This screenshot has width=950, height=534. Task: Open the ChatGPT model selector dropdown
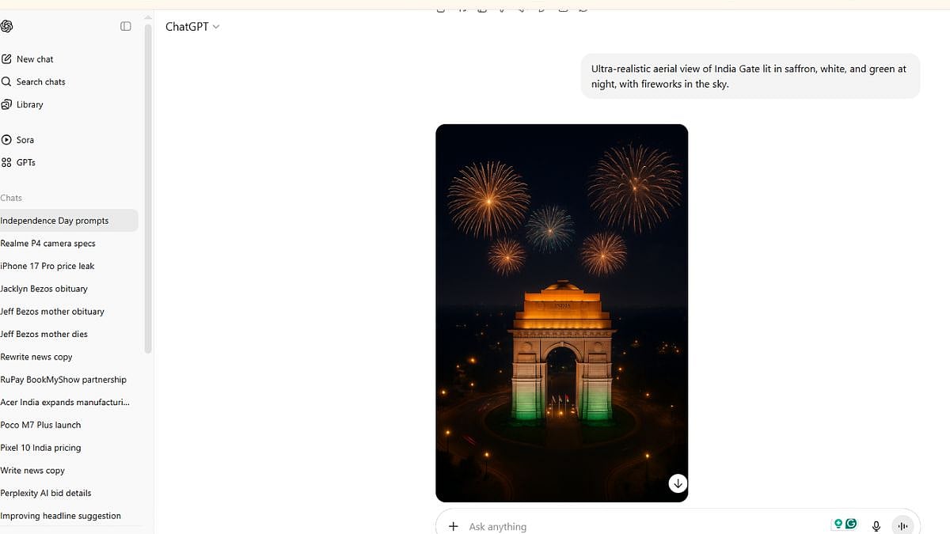[x=192, y=27]
